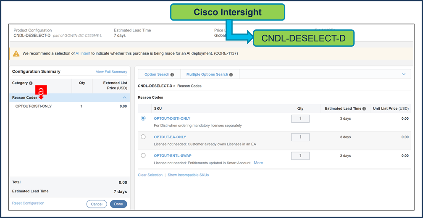Image resolution: width=423 pixels, height=218 pixels.
Task: Click the OPTOUT-ENTL-SWAP SKU link
Action: [x=173, y=156]
